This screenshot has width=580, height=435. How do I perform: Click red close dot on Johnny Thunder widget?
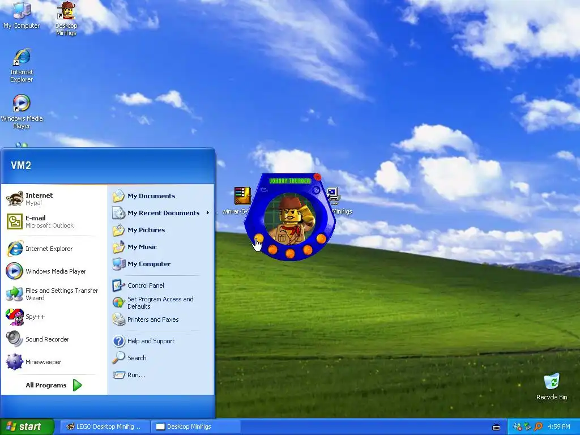(x=317, y=177)
